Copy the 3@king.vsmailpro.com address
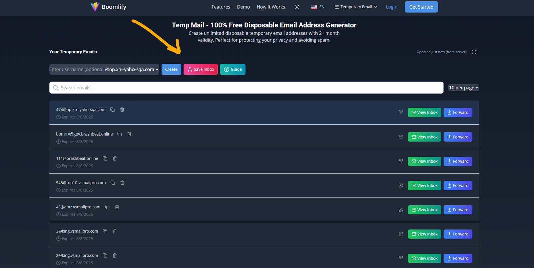Image resolution: width=534 pixels, height=268 pixels. [x=105, y=231]
